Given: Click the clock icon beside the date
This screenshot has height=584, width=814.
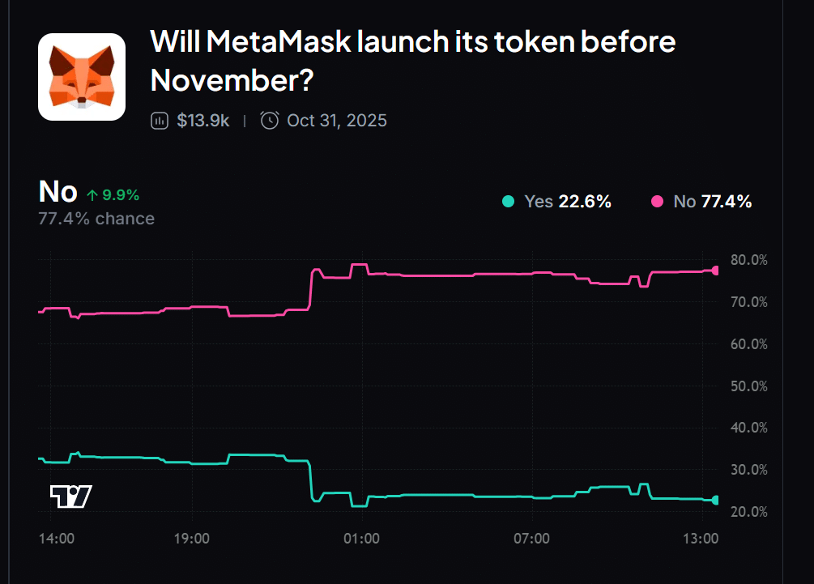Looking at the screenshot, I should [x=270, y=121].
